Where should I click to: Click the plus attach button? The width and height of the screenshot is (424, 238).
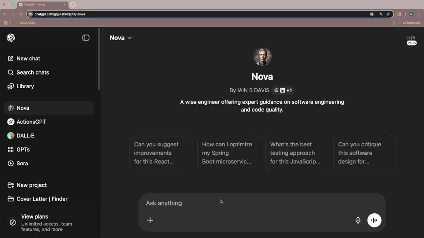pos(150,220)
